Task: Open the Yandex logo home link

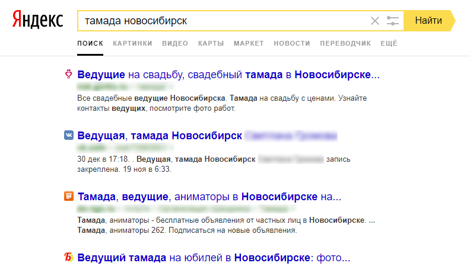Action: [x=37, y=20]
